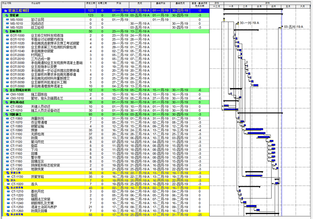313x219 pixels.
Task: Collapse the 影响事件 WBS group icon
Action: tap(6, 30)
